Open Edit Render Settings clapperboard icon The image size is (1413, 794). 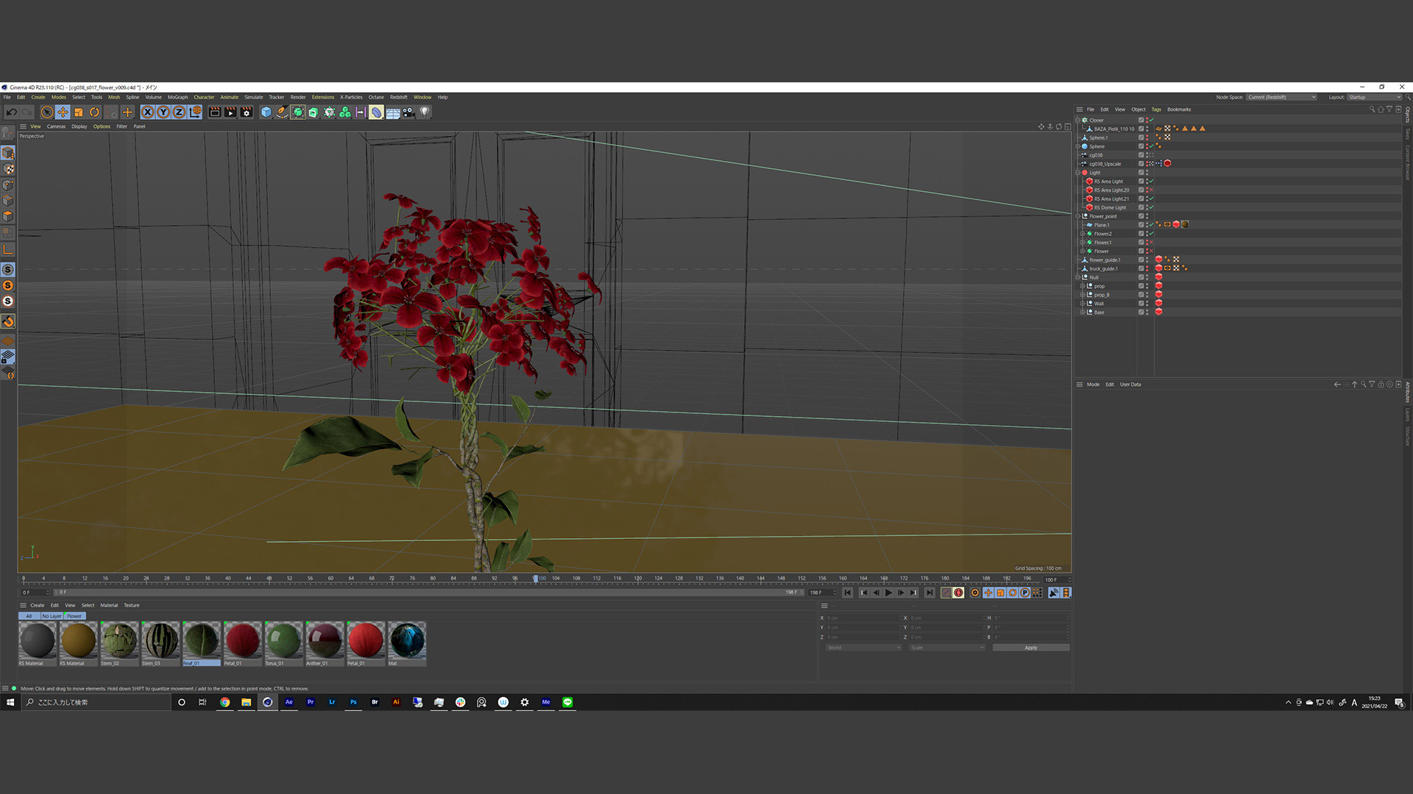[x=247, y=112]
